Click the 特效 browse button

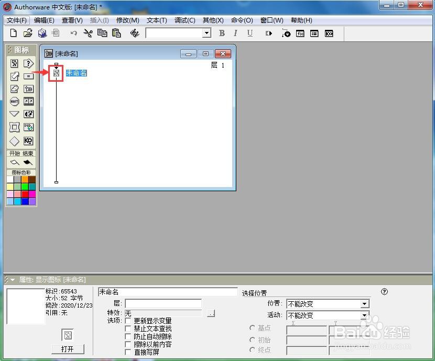pos(211,313)
